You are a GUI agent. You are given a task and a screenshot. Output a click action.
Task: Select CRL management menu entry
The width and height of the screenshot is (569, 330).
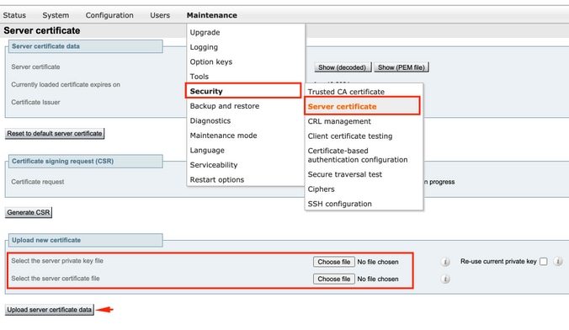(x=339, y=121)
